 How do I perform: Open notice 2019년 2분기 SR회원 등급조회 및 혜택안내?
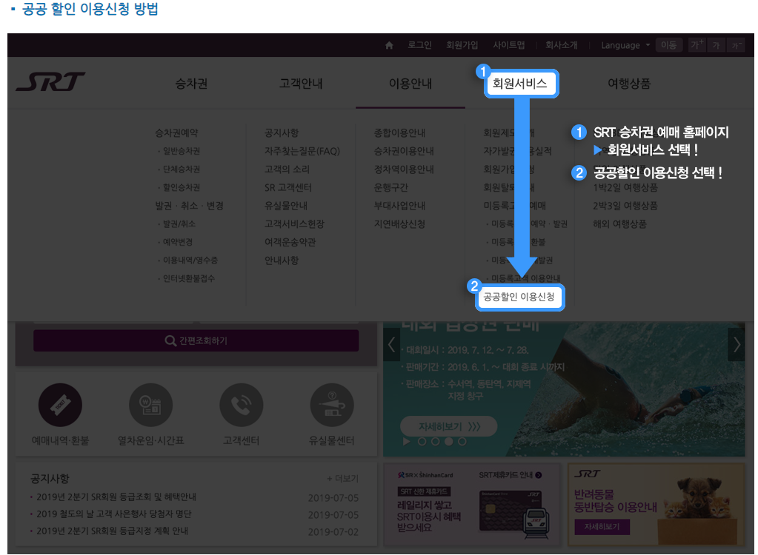[x=116, y=497]
